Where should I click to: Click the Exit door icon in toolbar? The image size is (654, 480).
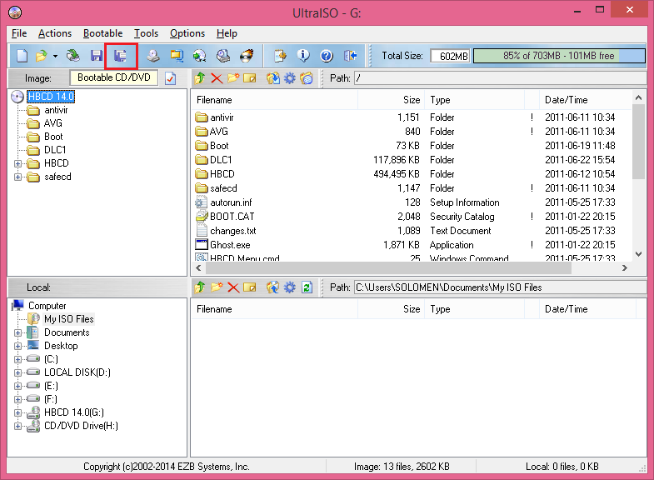click(x=350, y=56)
